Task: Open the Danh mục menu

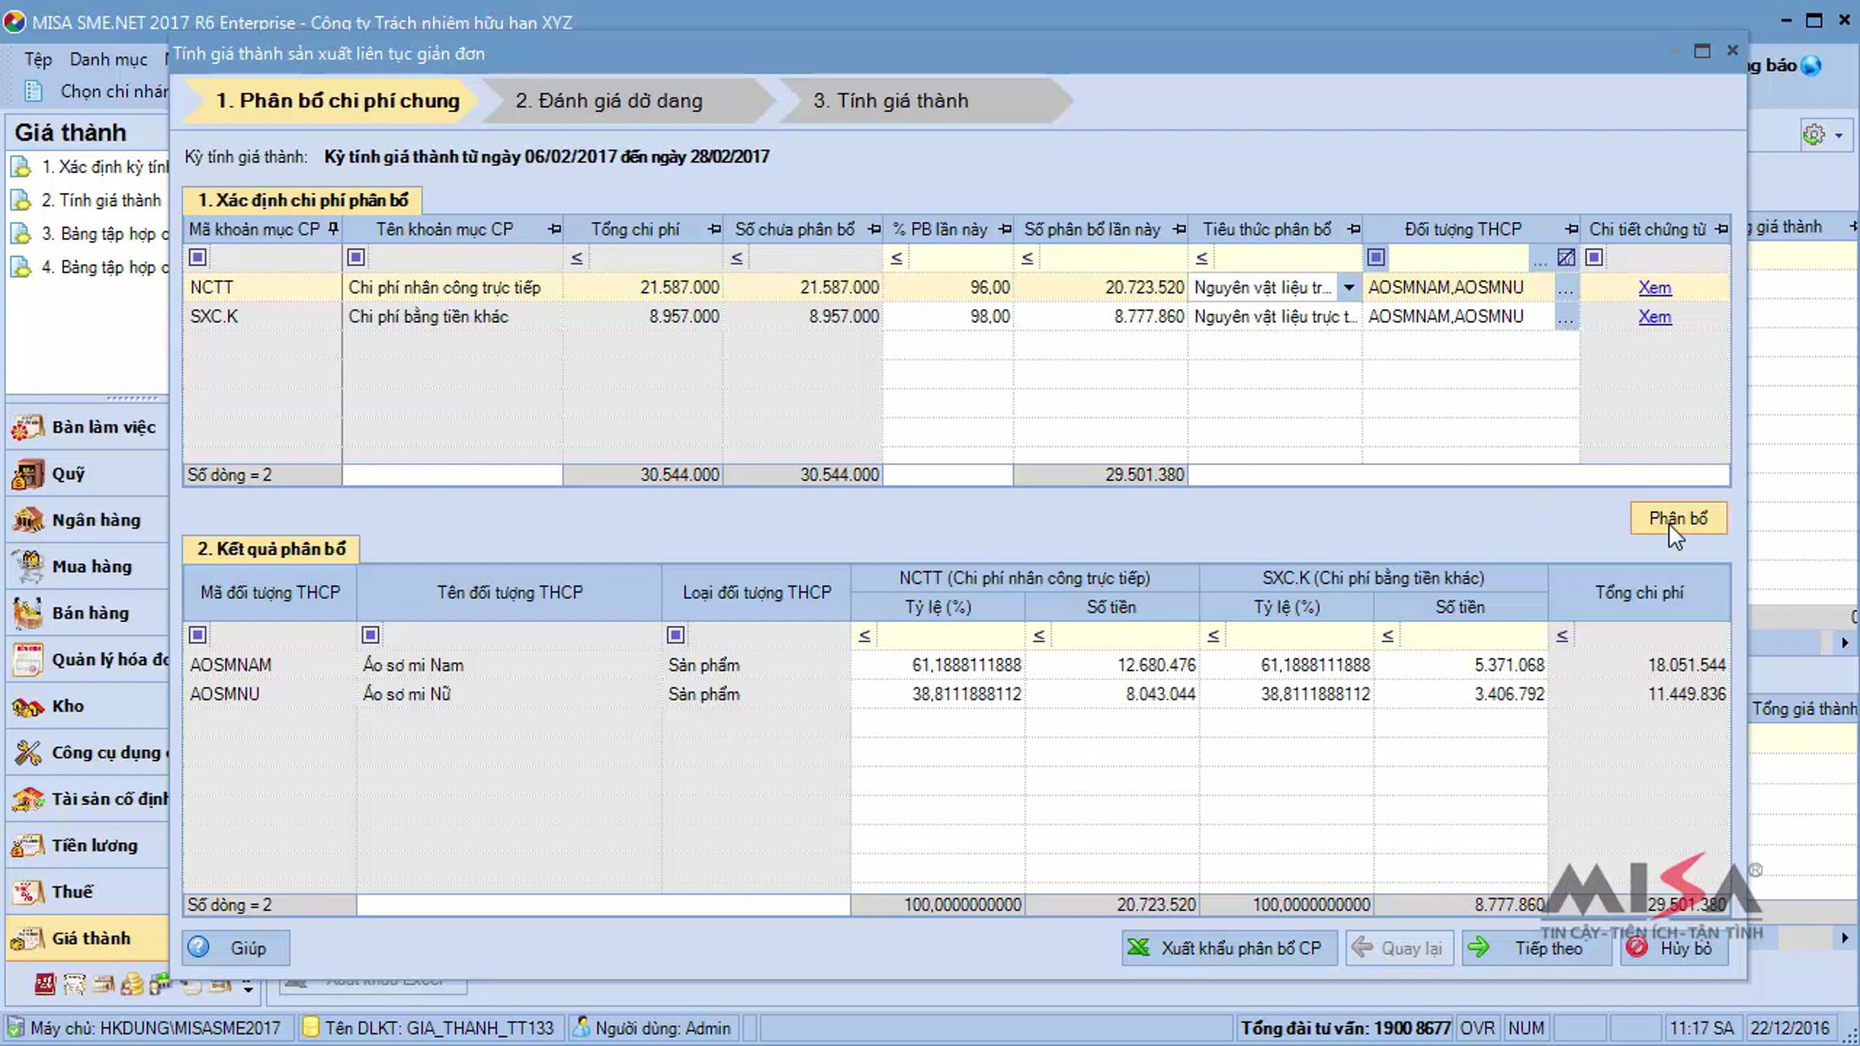Action: coord(108,59)
